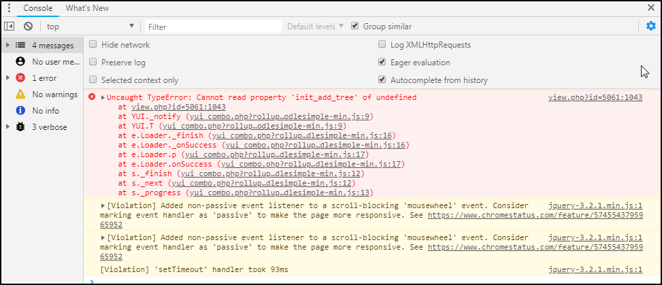Select the blue info icon in sidebar
Screen dimensions: 662x285
point(20,110)
